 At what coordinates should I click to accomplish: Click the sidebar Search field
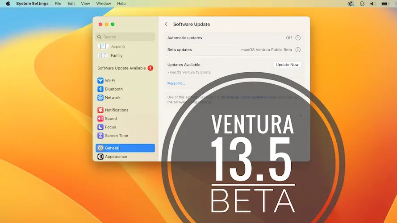click(125, 37)
